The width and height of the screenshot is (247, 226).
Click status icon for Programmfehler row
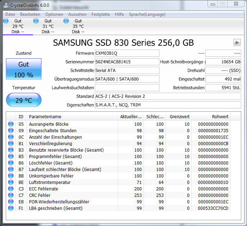pyautogui.click(x=11, y=156)
